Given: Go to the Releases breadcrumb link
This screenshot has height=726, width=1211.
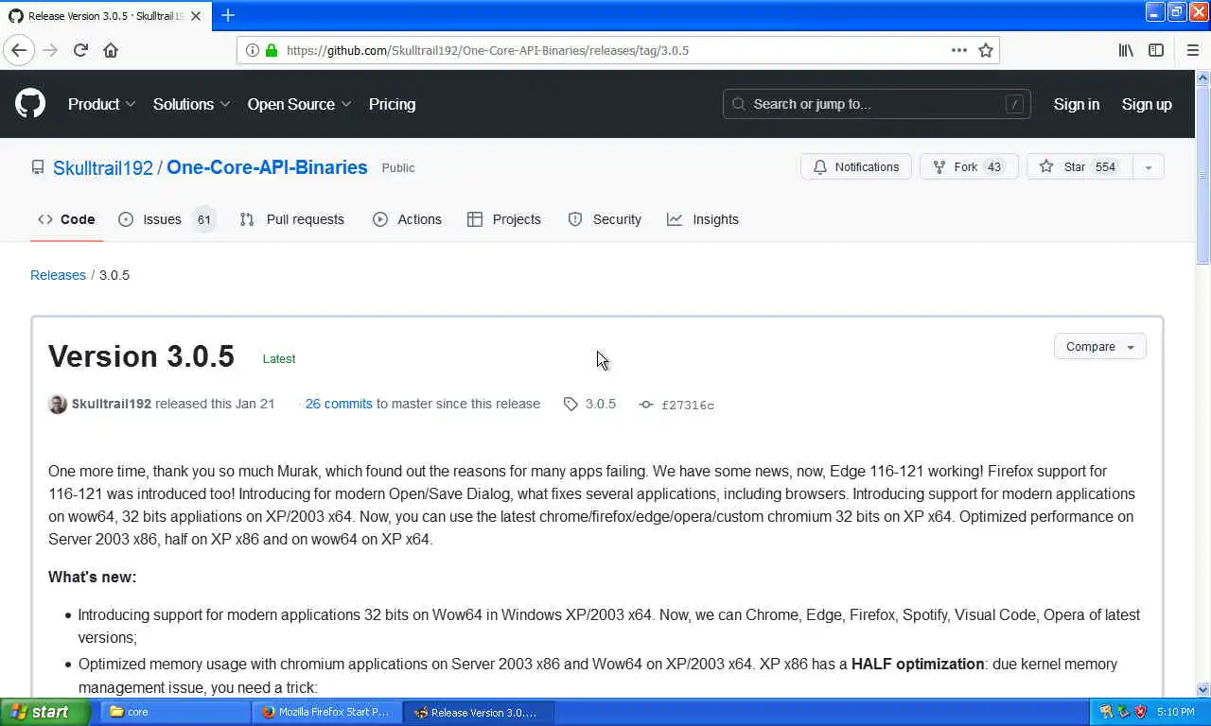Looking at the screenshot, I should [x=58, y=275].
